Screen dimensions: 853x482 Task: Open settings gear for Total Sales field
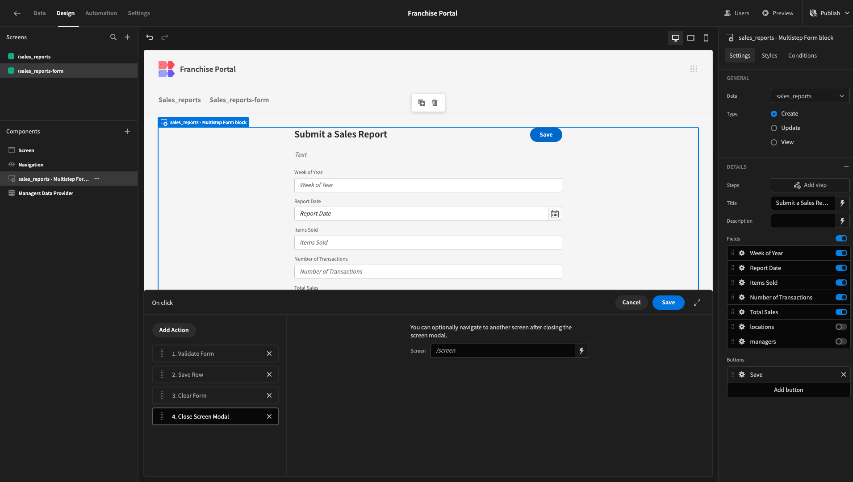tap(742, 312)
